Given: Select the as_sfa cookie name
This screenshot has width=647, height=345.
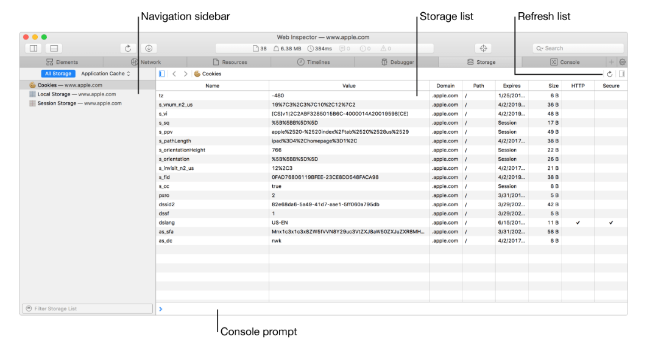Looking at the screenshot, I should 166,232.
